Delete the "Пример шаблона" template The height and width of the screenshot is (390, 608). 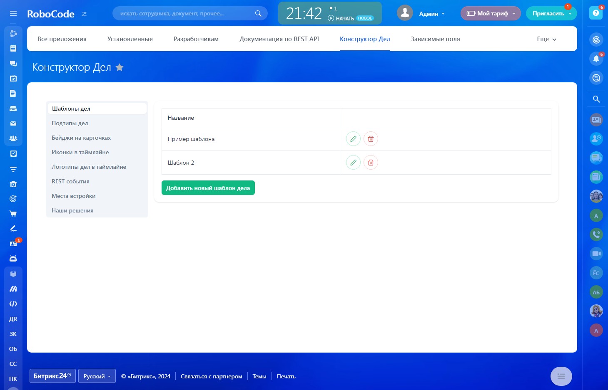(371, 139)
